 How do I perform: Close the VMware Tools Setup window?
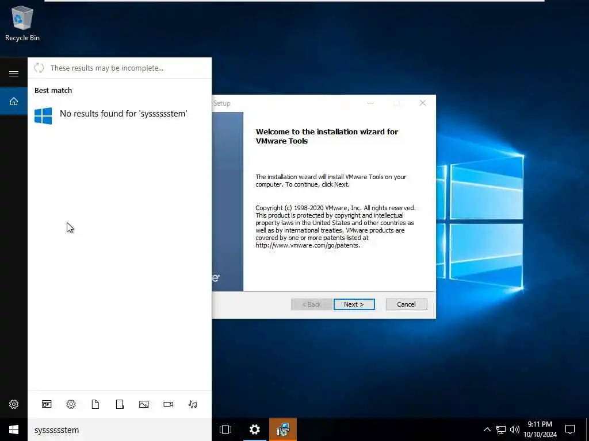click(x=423, y=103)
